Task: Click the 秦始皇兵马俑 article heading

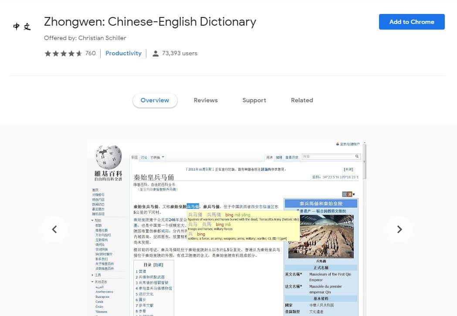Action: tap(154, 177)
